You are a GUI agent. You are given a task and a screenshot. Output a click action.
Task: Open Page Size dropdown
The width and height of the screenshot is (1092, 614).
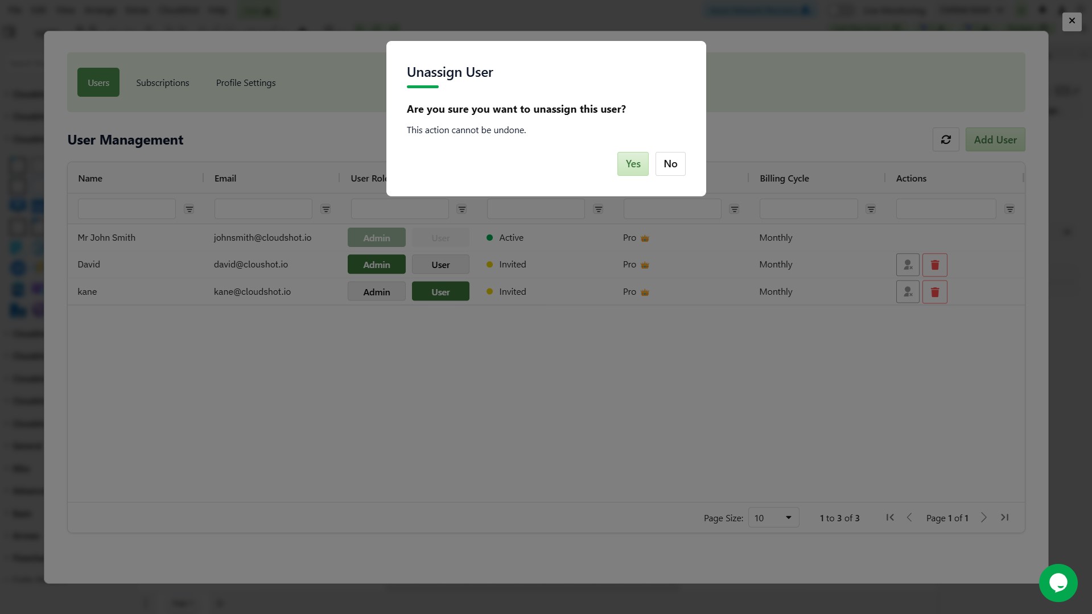pyautogui.click(x=773, y=518)
